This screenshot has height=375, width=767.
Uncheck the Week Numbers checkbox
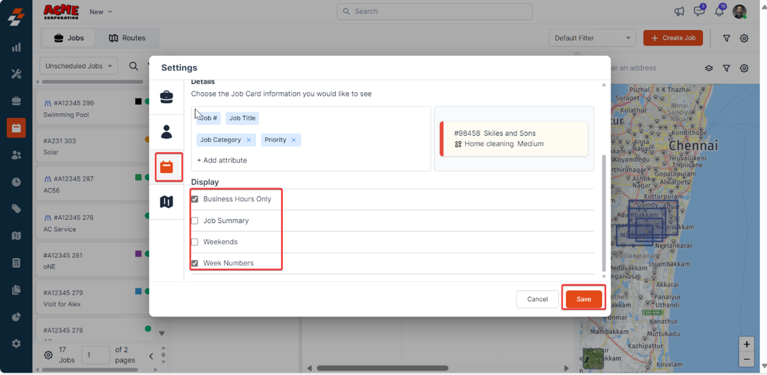(195, 263)
